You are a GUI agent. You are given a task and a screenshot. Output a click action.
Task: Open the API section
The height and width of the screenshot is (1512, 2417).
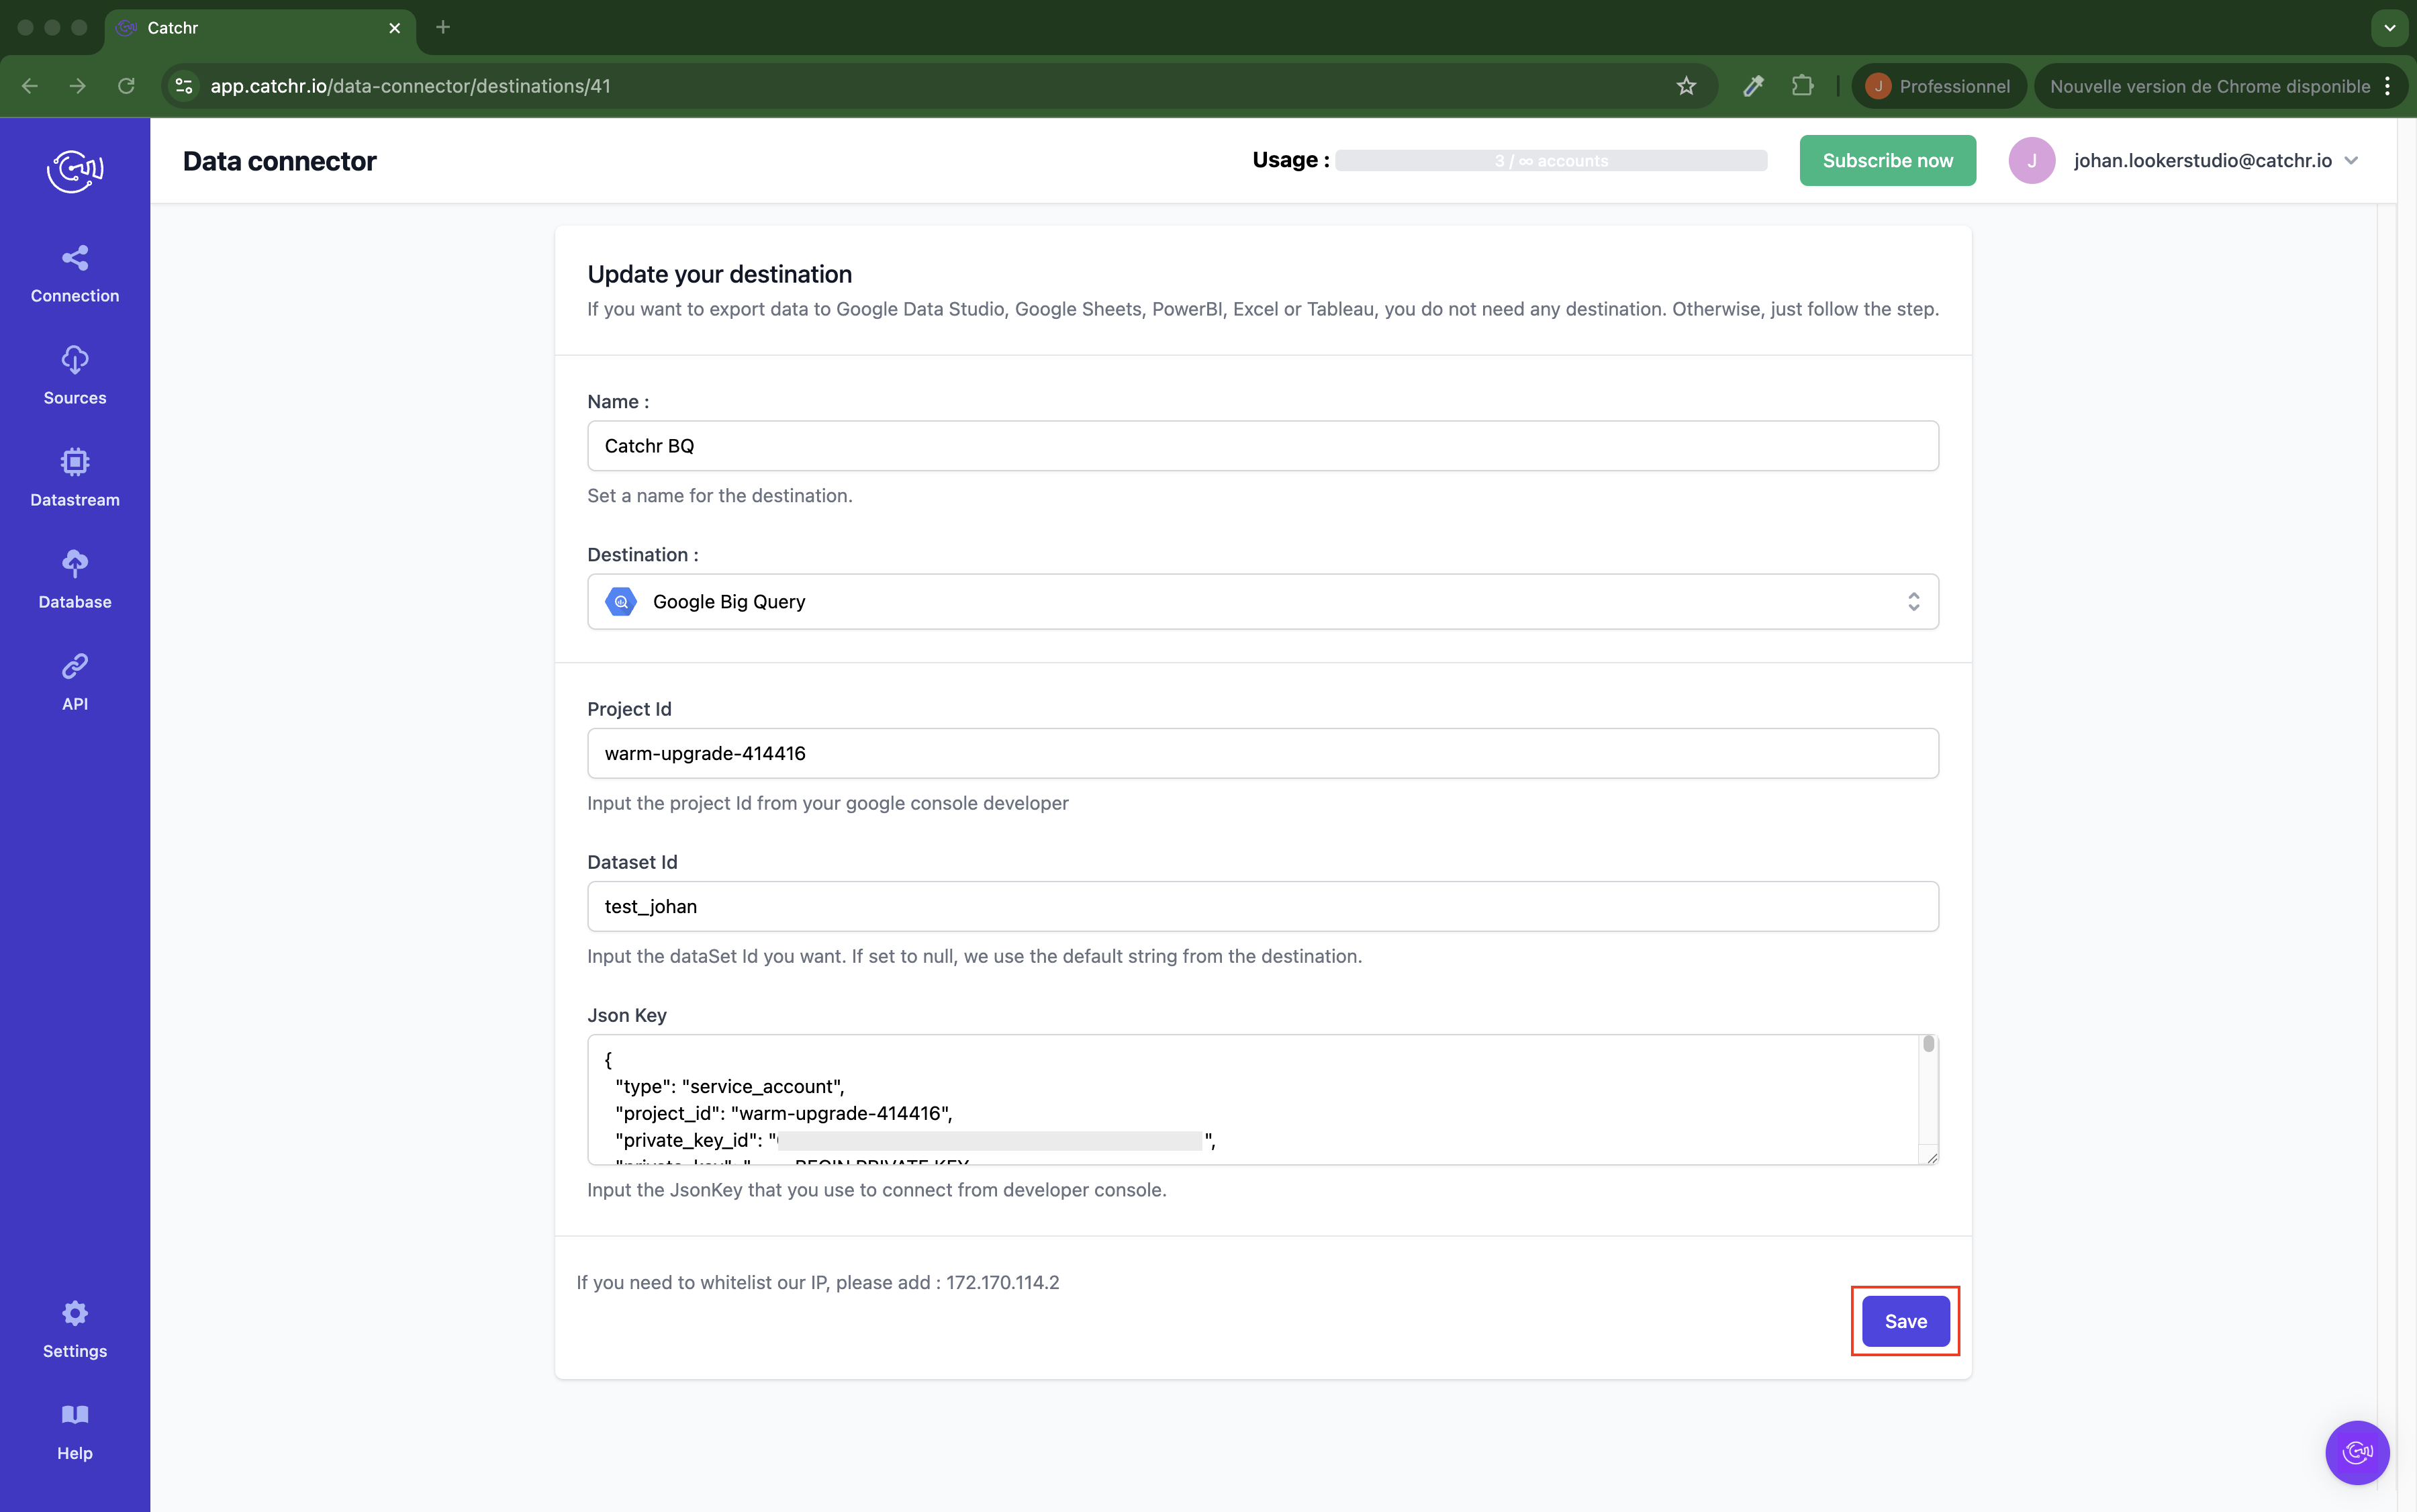click(x=75, y=682)
